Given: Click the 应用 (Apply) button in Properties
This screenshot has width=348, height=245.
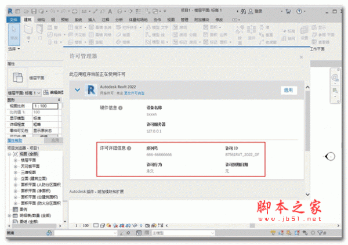Looking at the screenshot, I should (53, 140).
